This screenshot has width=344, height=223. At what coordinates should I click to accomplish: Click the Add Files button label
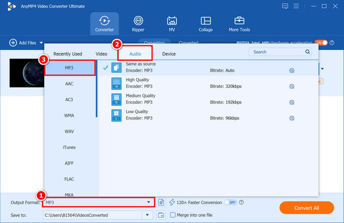(28, 43)
